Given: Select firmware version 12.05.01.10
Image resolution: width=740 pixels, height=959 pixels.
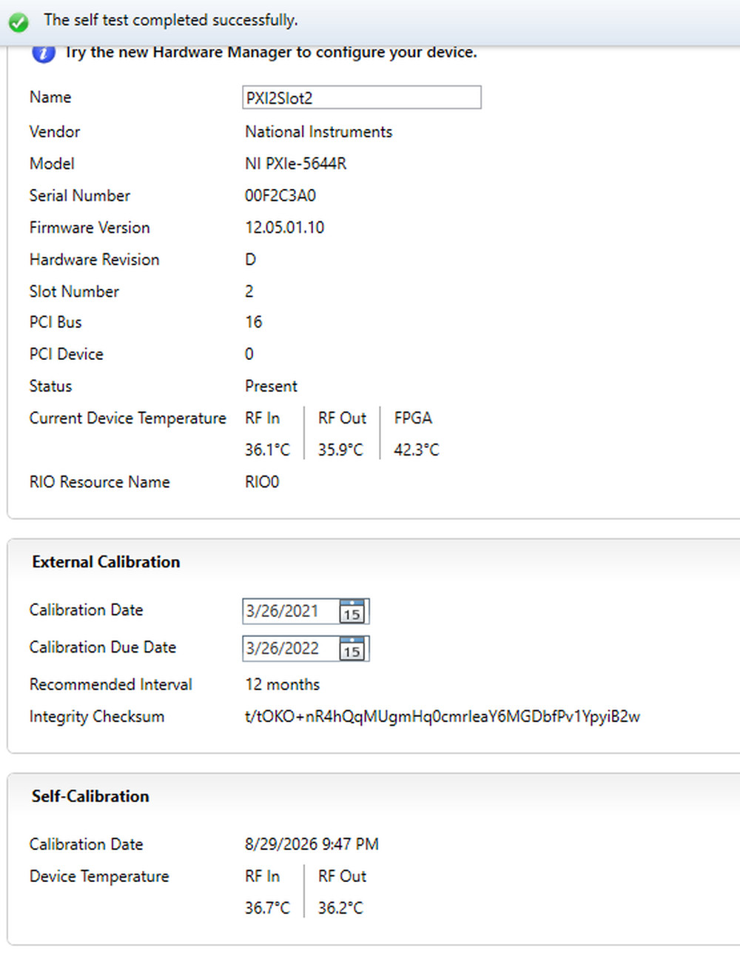Looking at the screenshot, I should tap(285, 227).
